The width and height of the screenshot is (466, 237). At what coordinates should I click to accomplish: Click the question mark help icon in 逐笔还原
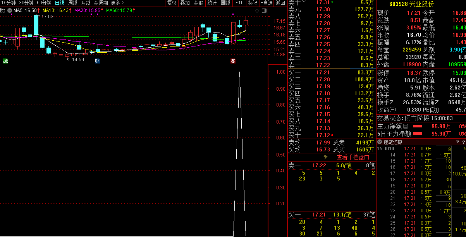point(463,142)
